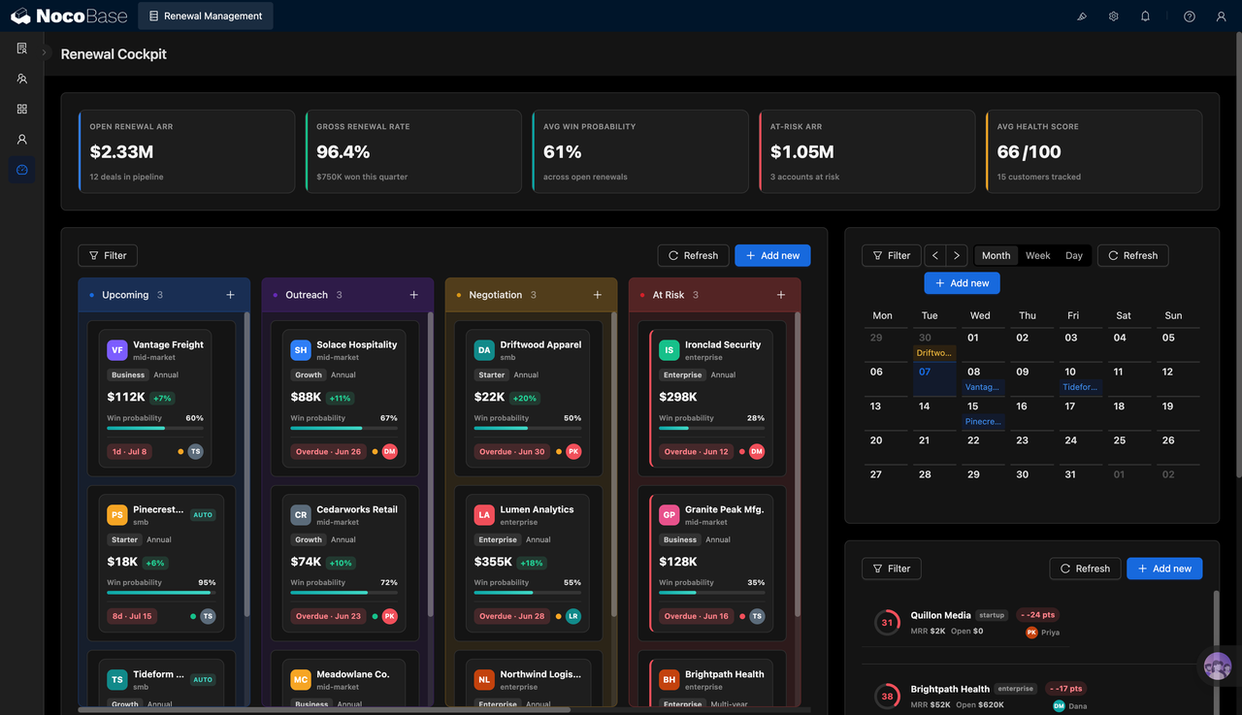Open the Renewal Management tab
The image size is (1242, 715).
206,16
